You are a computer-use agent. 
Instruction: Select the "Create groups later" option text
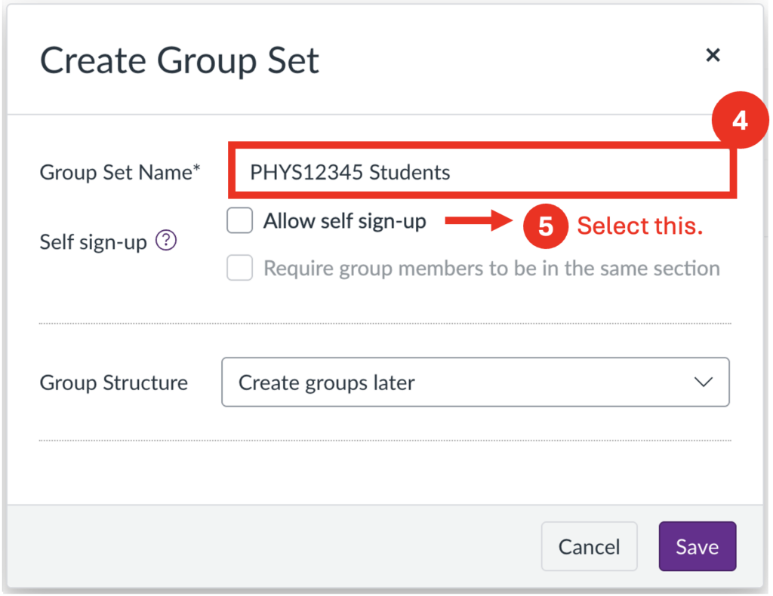tap(327, 382)
